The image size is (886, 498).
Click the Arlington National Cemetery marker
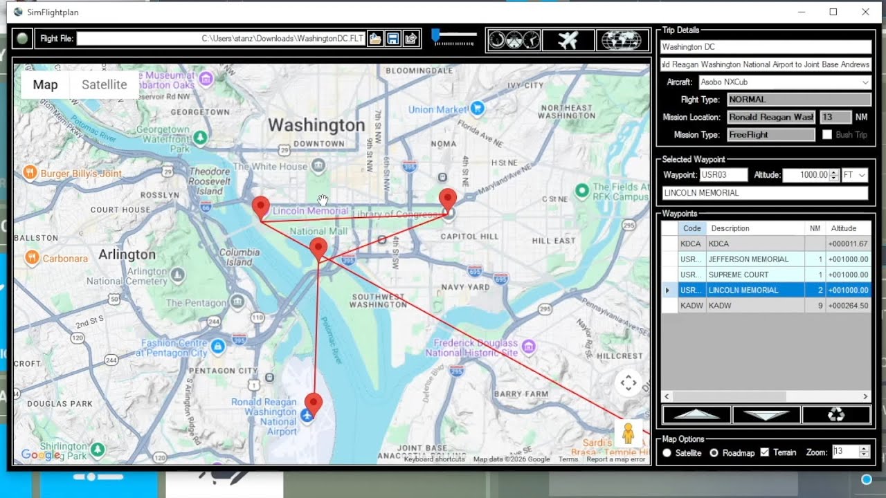[177, 275]
